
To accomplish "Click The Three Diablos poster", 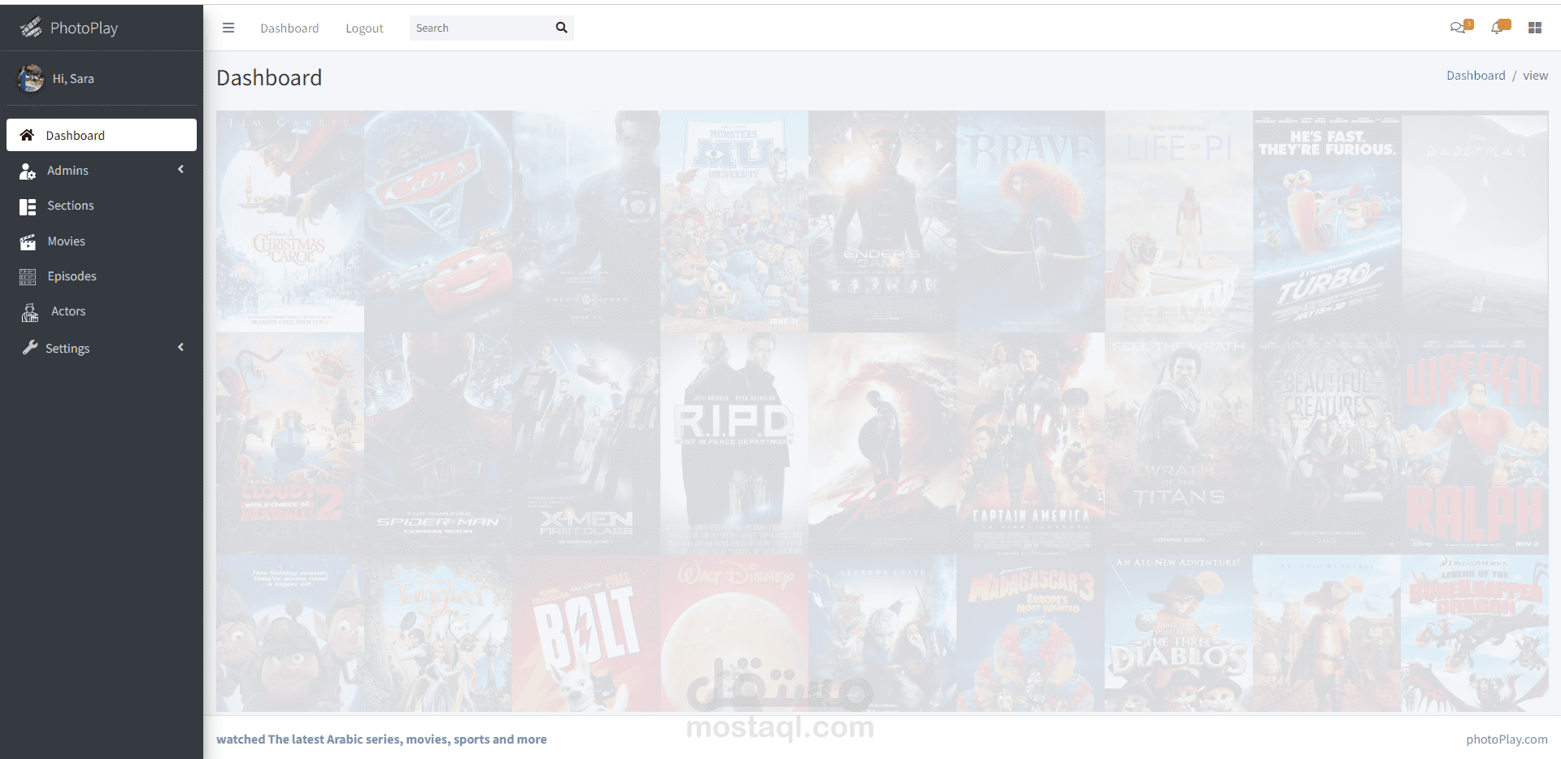I will click(1179, 633).
